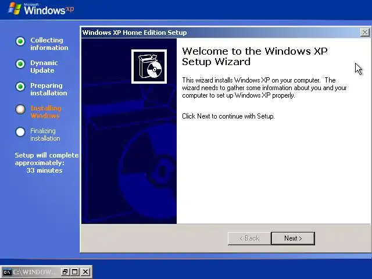
Task: Click the 'Setup will complete approximately' text
Action: [46, 159]
